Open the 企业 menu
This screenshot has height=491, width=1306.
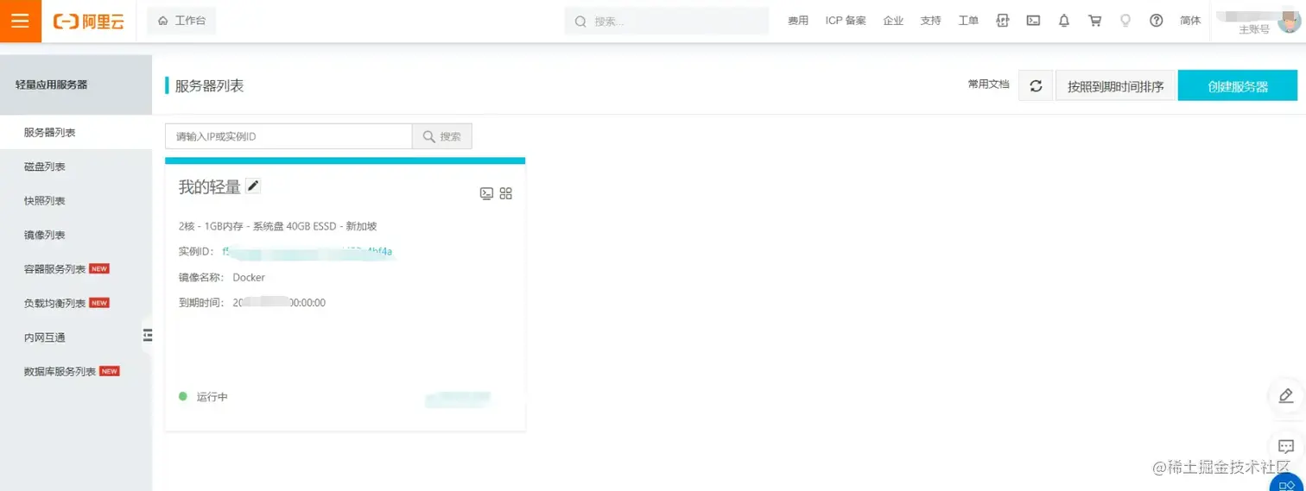[x=893, y=21]
